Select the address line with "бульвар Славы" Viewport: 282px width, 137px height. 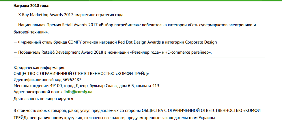click(86, 86)
